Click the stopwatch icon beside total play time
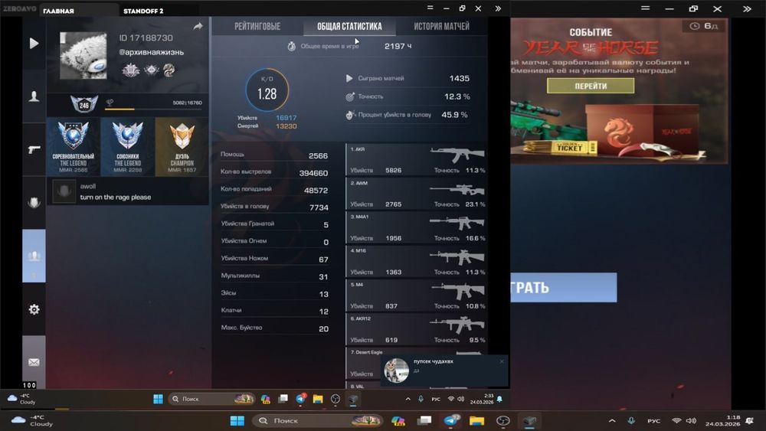The width and height of the screenshot is (766, 431). coord(292,46)
